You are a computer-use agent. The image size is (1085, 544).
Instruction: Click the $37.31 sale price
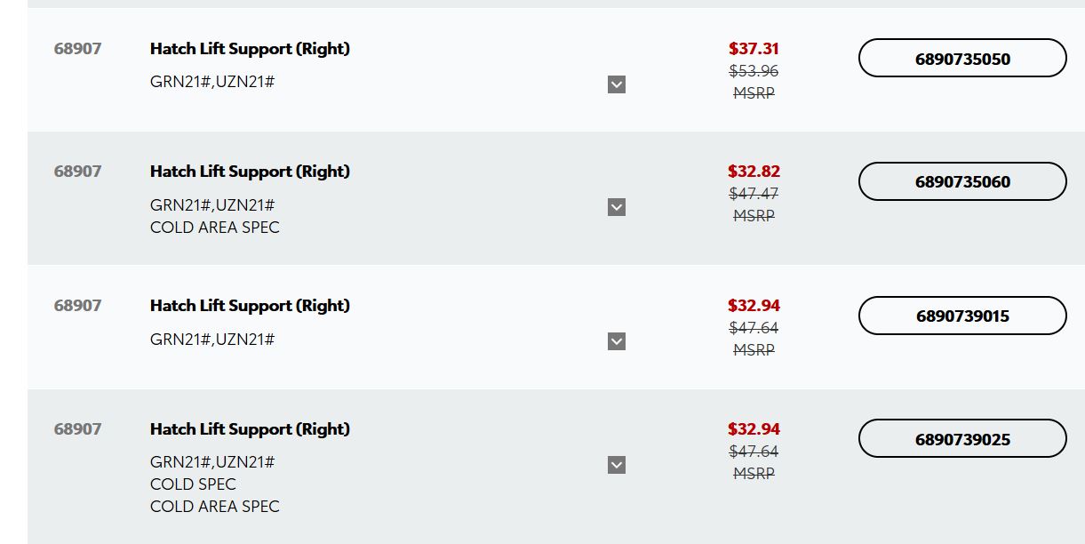[754, 49]
